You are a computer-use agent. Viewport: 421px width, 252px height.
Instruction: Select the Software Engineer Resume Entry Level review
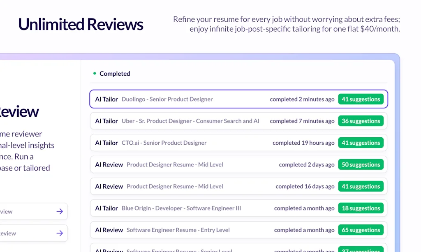click(178, 230)
